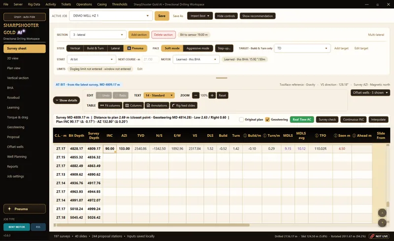Select Lateral steer mode
394x241 pixels.
coord(115,48)
